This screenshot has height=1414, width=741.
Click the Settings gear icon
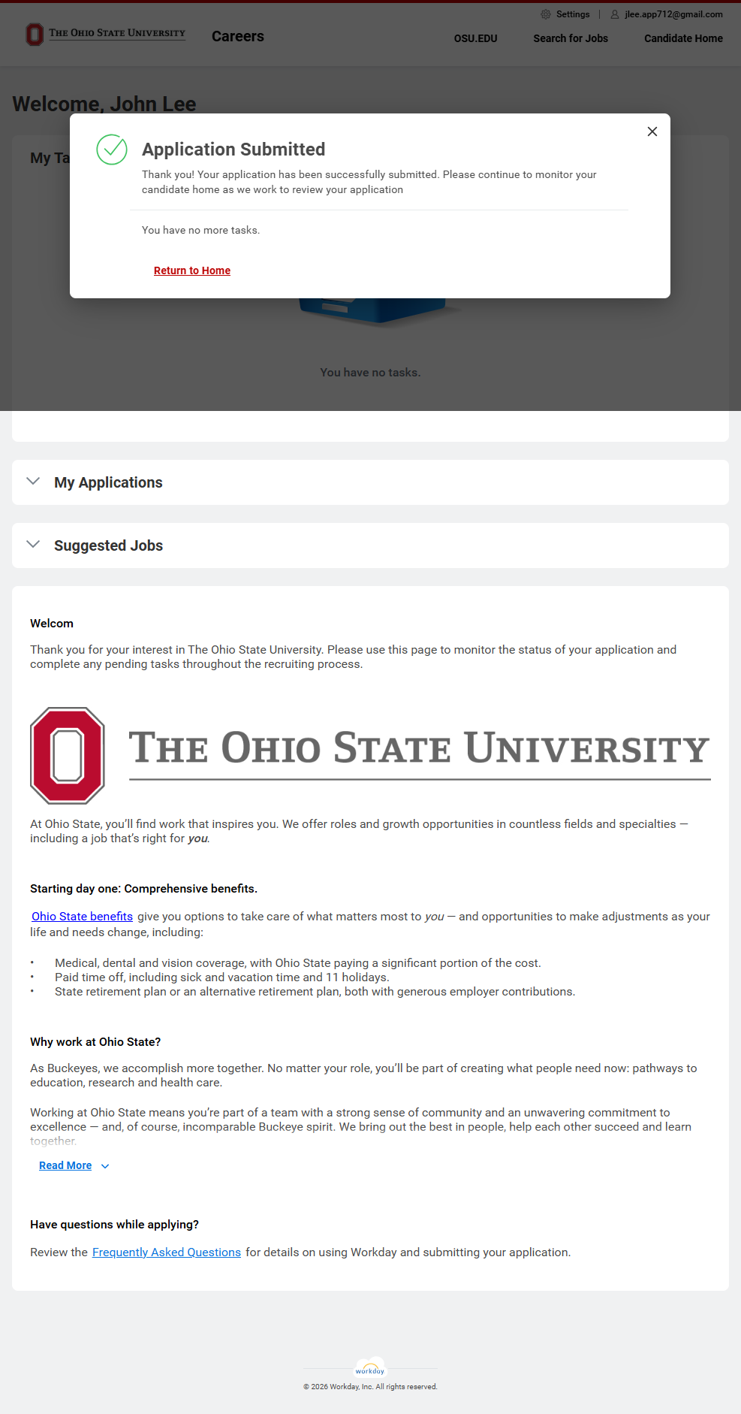pos(546,14)
